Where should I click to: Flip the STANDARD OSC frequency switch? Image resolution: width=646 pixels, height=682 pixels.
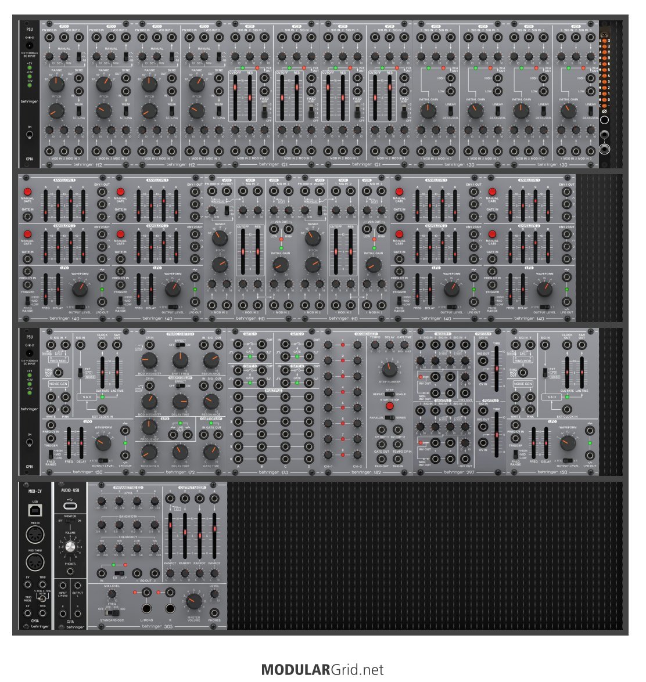coord(112,614)
